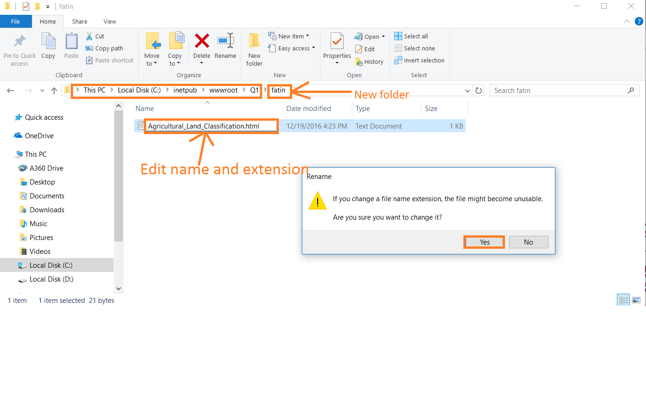Collapse the ribbon with the chevron
The width and height of the screenshot is (646, 412).
[627, 21]
